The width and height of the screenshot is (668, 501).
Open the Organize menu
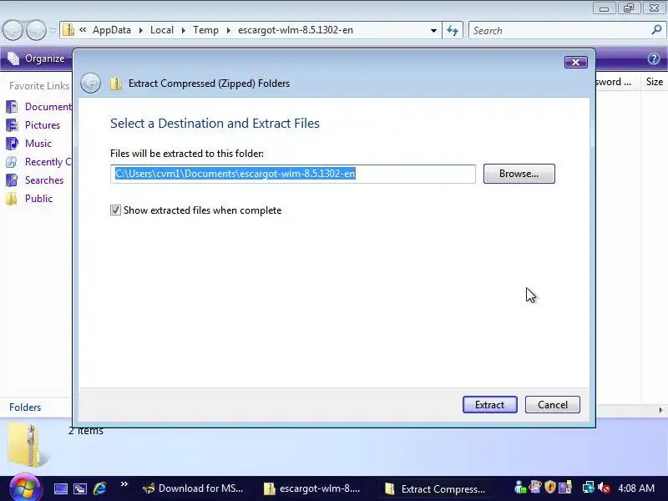[x=38, y=58]
